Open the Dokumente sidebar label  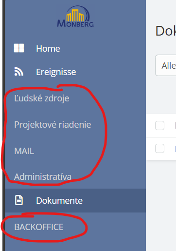click(59, 201)
